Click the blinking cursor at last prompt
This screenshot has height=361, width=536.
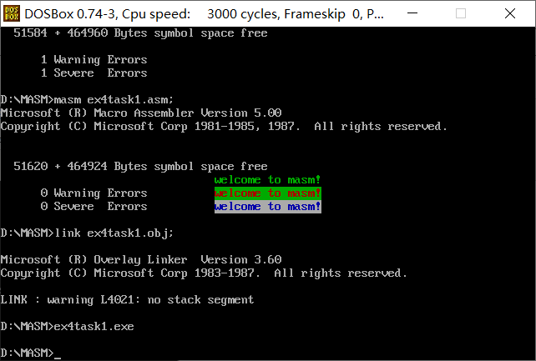(58, 353)
